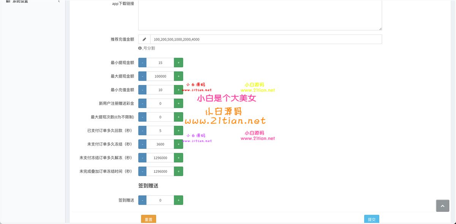Click the 签到赠送 section heading
The width and height of the screenshot is (456, 224).
coord(148,186)
